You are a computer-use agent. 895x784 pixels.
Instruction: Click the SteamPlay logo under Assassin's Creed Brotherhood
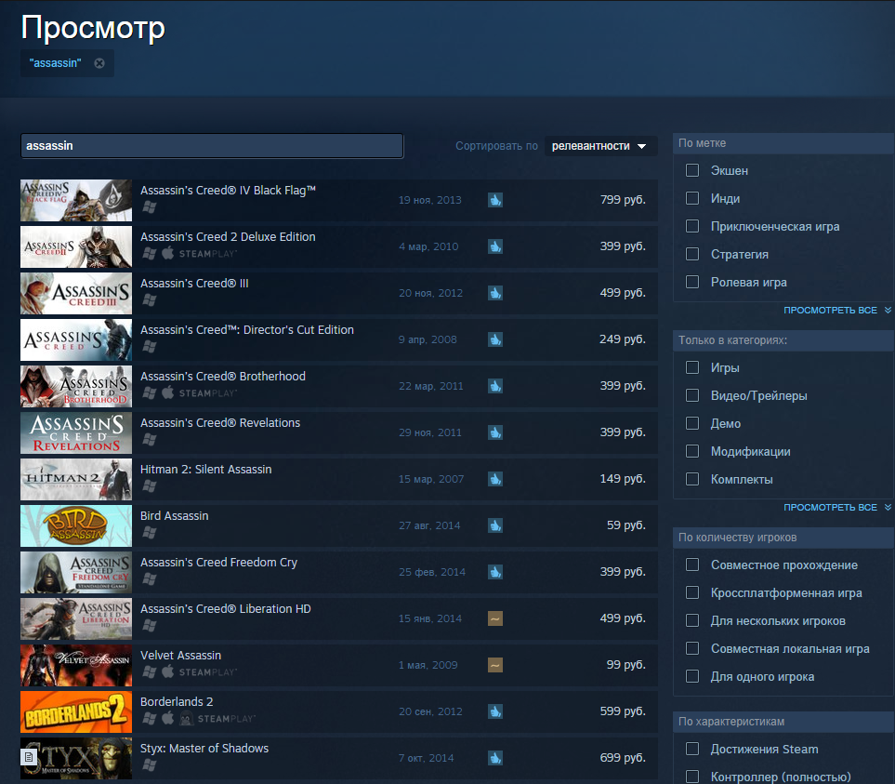(207, 393)
